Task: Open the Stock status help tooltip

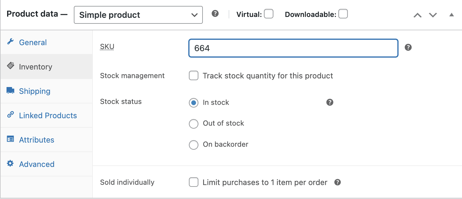Action: [330, 102]
